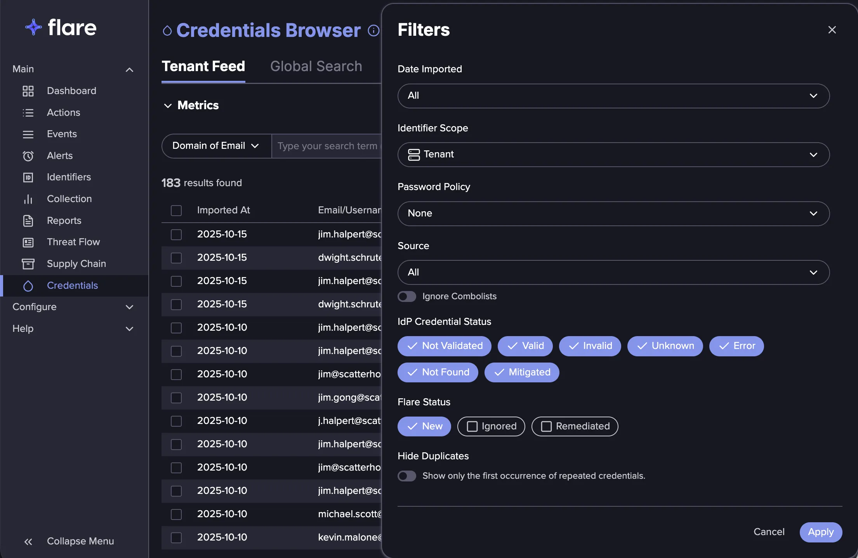Click the Cancel button
Image resolution: width=858 pixels, height=558 pixels.
(x=769, y=532)
